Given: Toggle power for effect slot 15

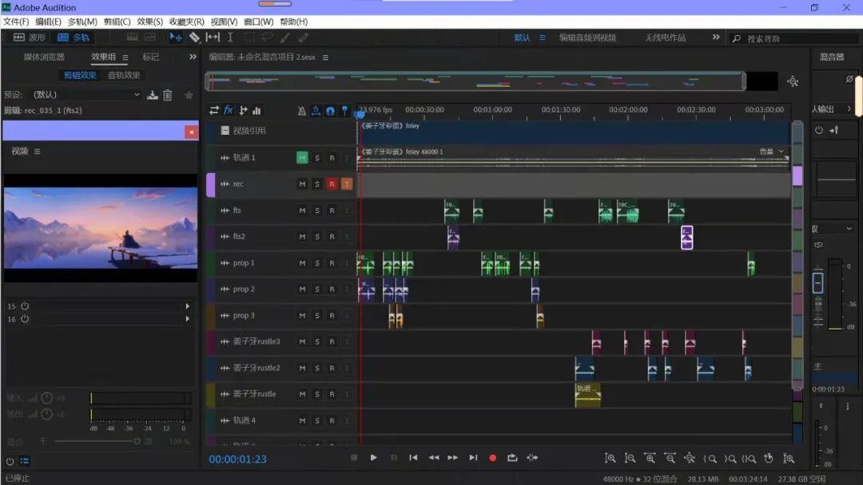Looking at the screenshot, I should click(x=25, y=306).
